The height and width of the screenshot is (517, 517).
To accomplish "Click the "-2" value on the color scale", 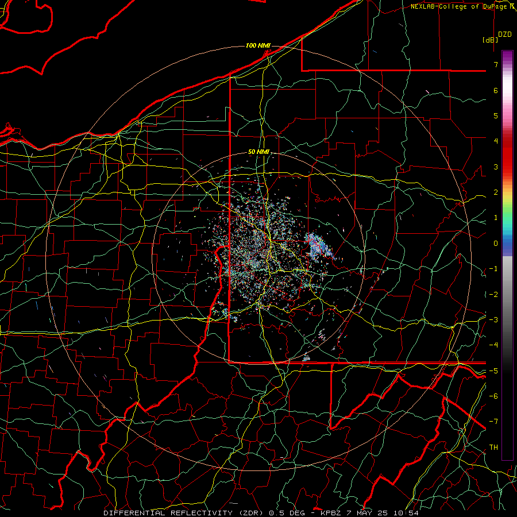I will 493,295.
